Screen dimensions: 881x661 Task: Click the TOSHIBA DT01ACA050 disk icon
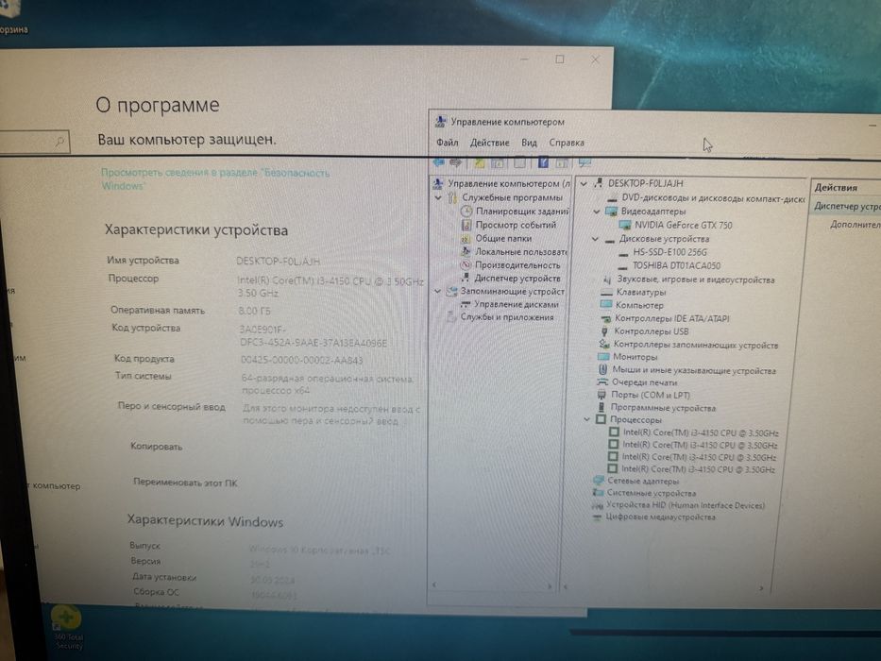[622, 266]
